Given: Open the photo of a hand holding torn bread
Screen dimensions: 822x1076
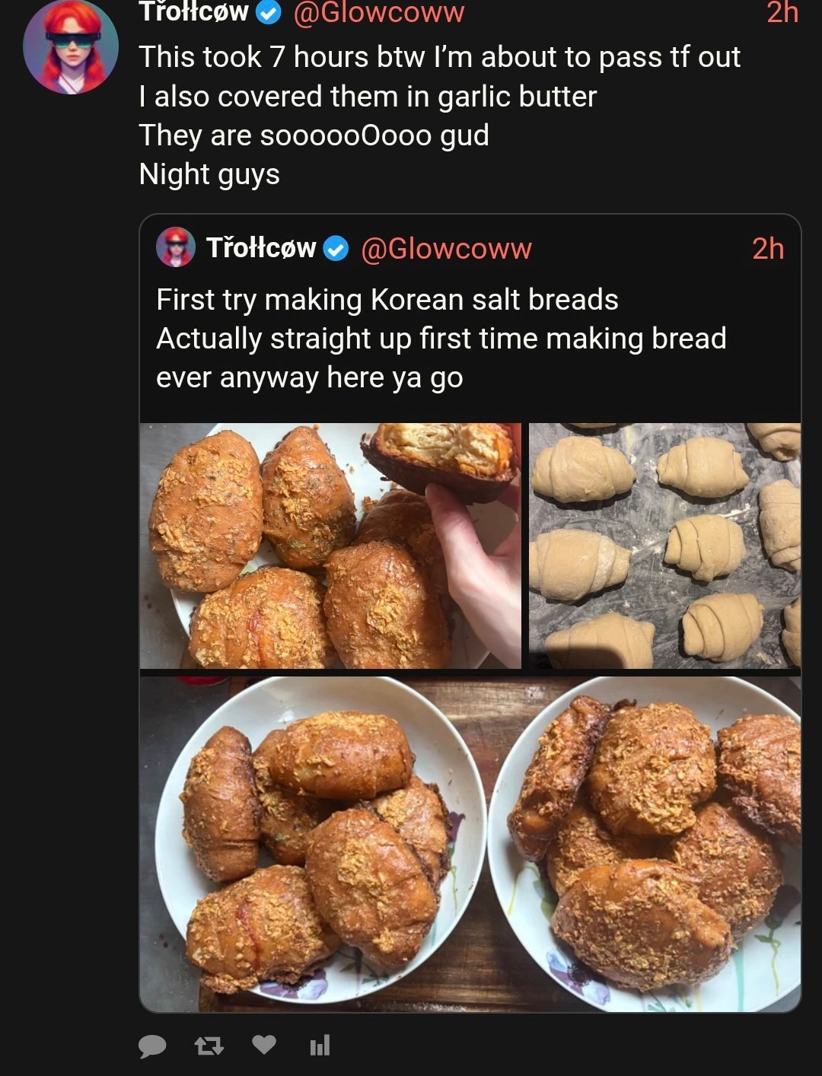Looking at the screenshot, I should 330,546.
